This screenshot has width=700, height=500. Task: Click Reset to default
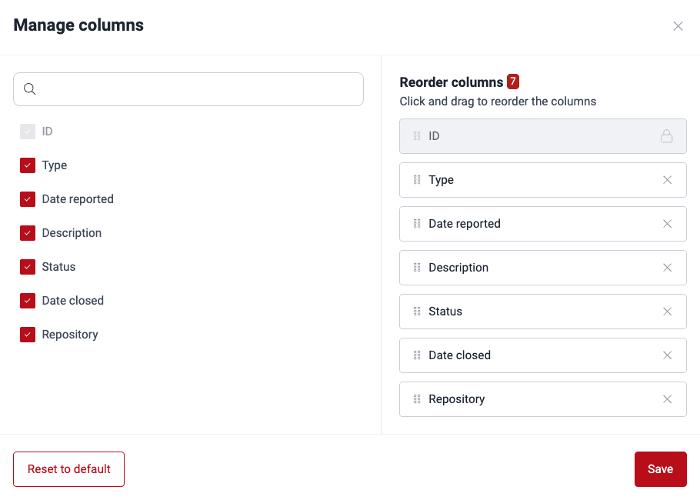point(68,468)
